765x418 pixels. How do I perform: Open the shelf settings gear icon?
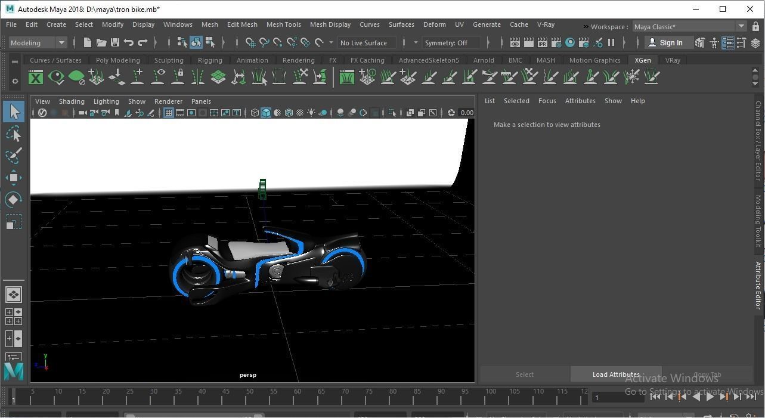[15, 81]
